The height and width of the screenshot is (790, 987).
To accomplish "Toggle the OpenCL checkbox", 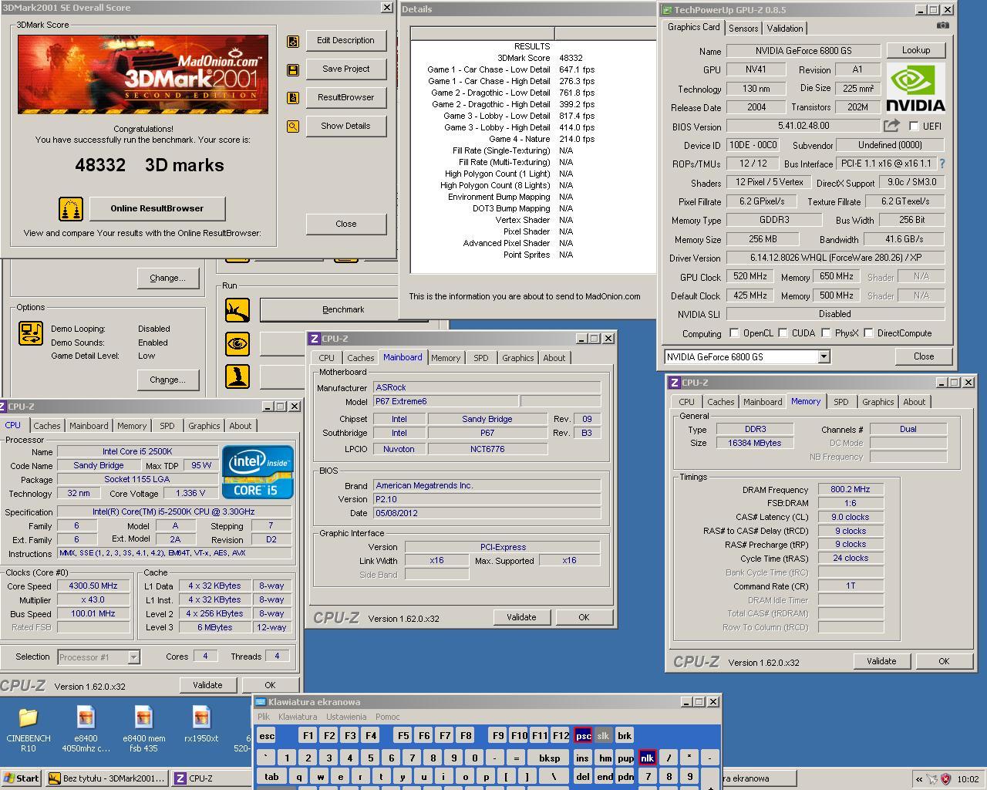I will point(734,333).
